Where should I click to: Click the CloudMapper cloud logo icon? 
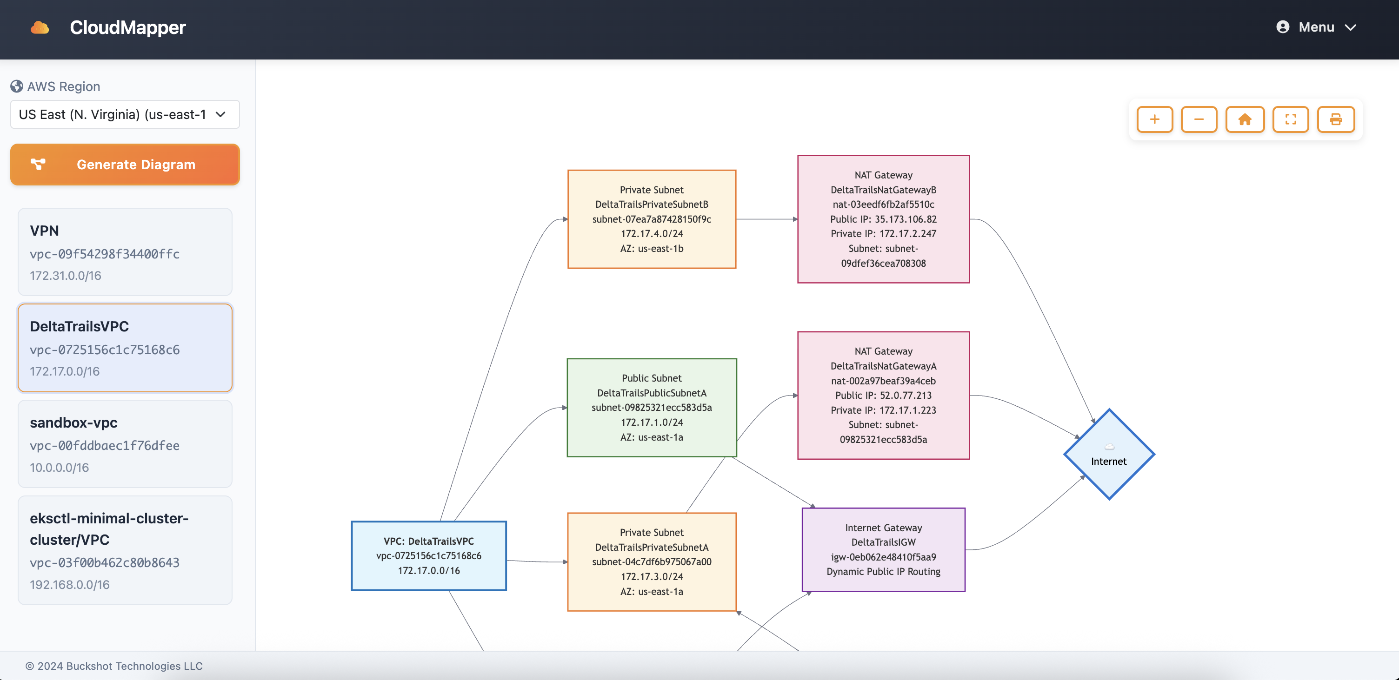40,28
